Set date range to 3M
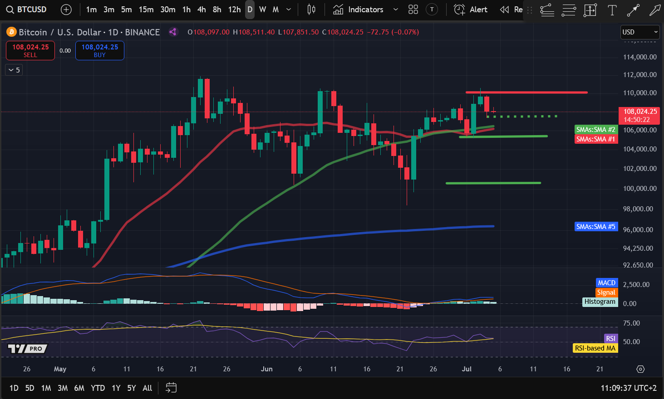The width and height of the screenshot is (664, 399). coord(63,388)
